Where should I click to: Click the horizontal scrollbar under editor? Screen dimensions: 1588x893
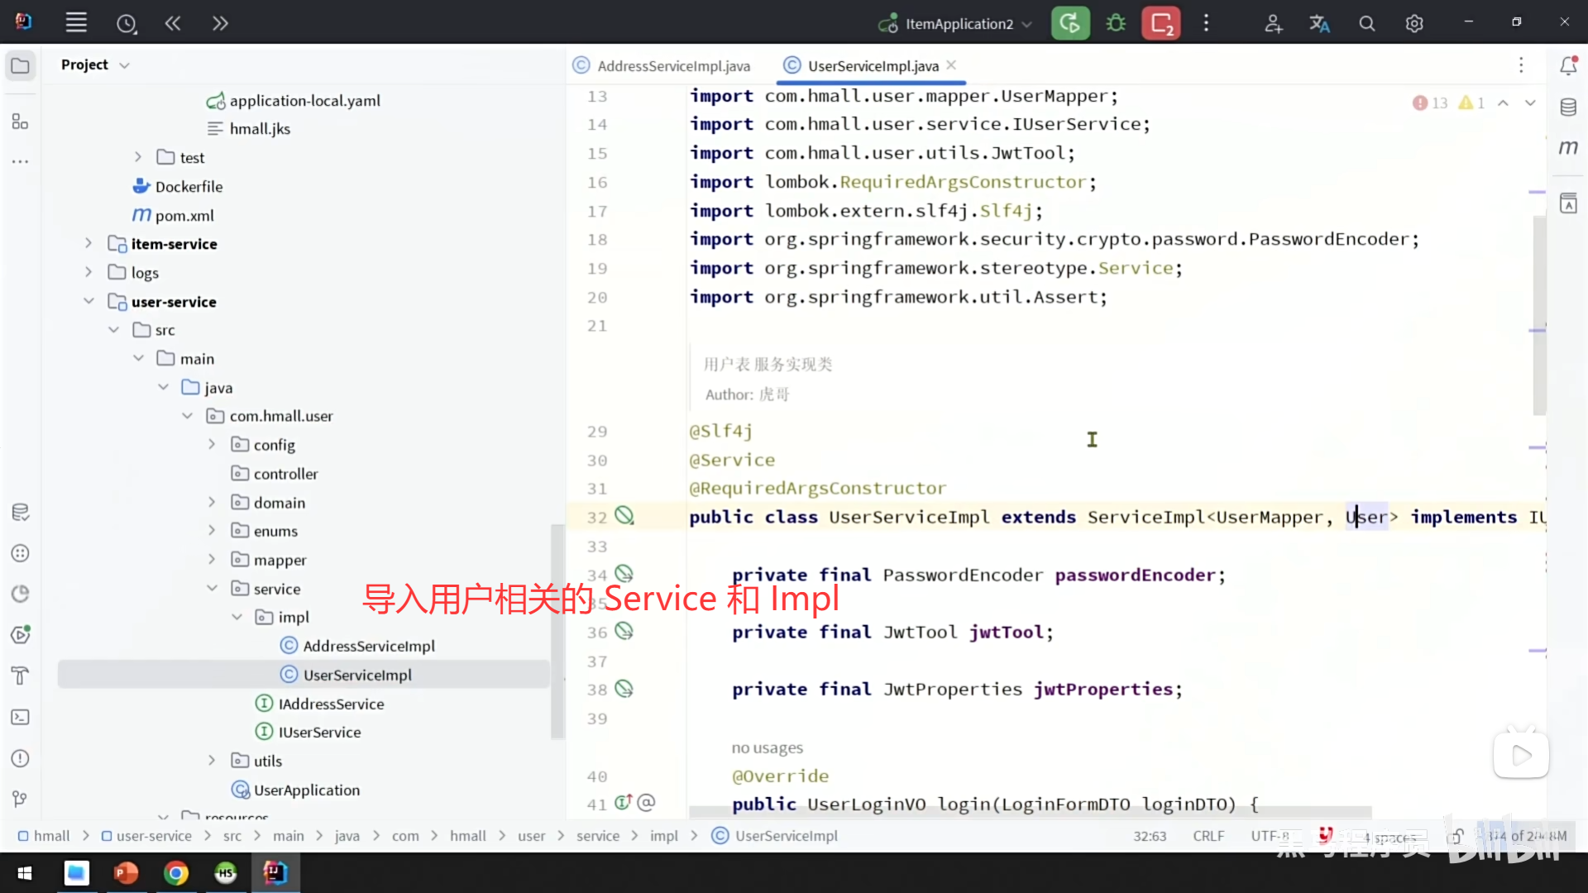click(x=1030, y=812)
